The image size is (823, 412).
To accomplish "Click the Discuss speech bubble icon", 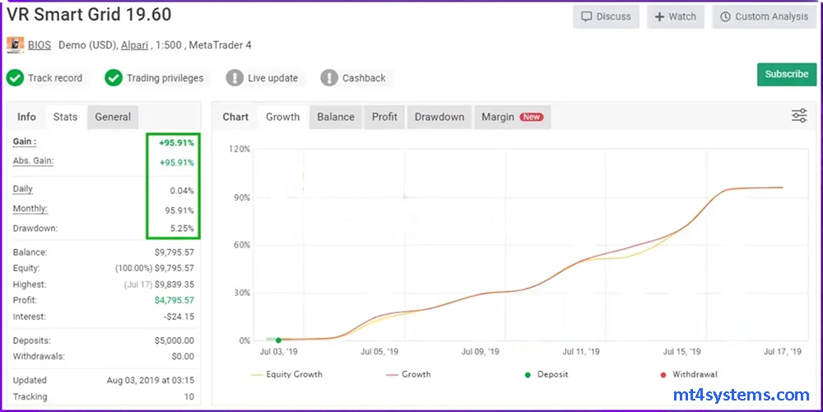I will click(x=587, y=16).
